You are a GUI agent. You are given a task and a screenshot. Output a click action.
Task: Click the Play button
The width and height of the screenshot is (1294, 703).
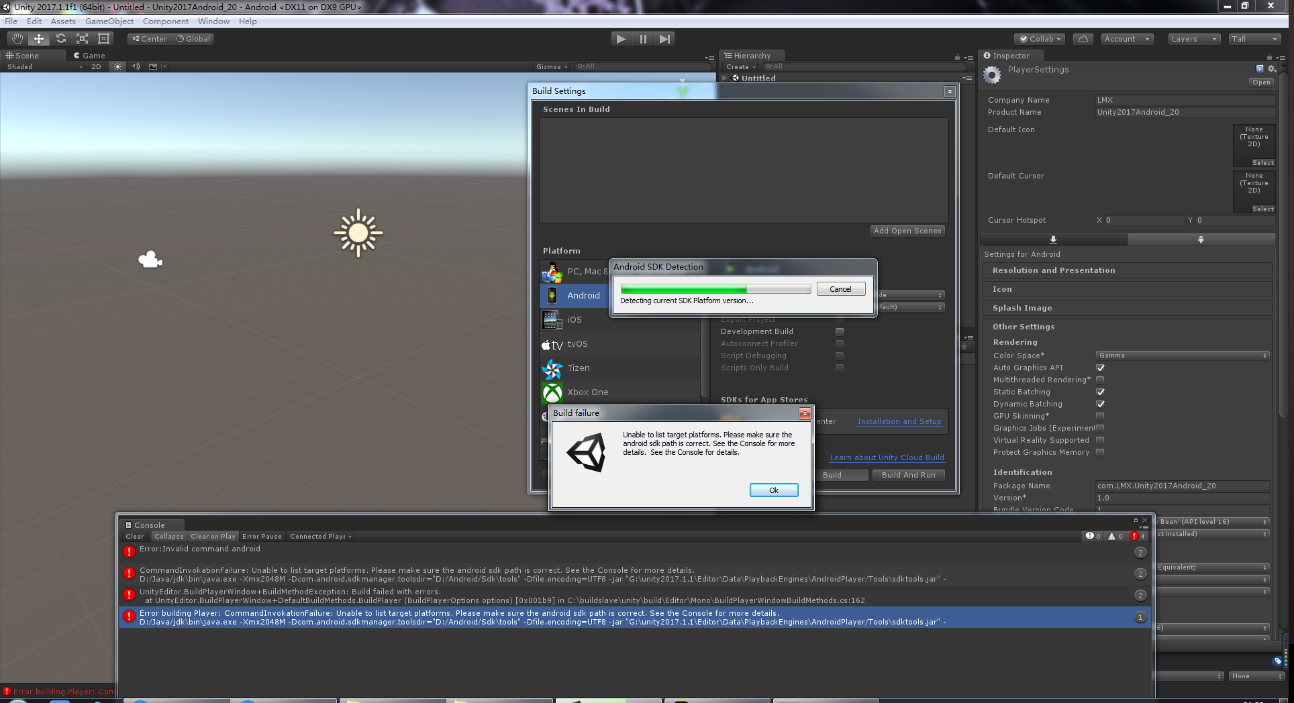pos(621,39)
